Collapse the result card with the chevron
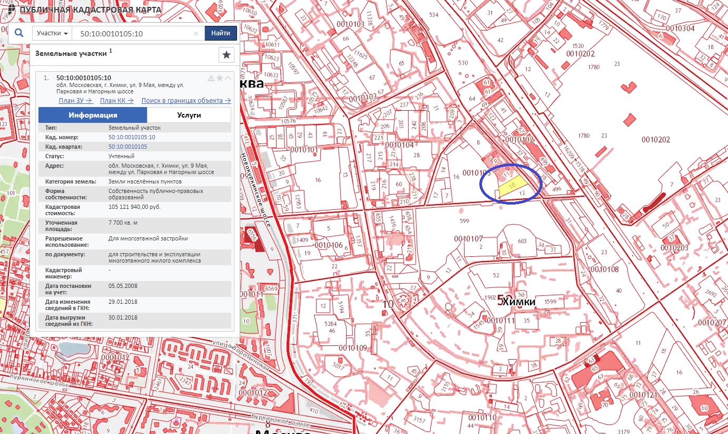Screen dimensions: 728x434 point(228,78)
